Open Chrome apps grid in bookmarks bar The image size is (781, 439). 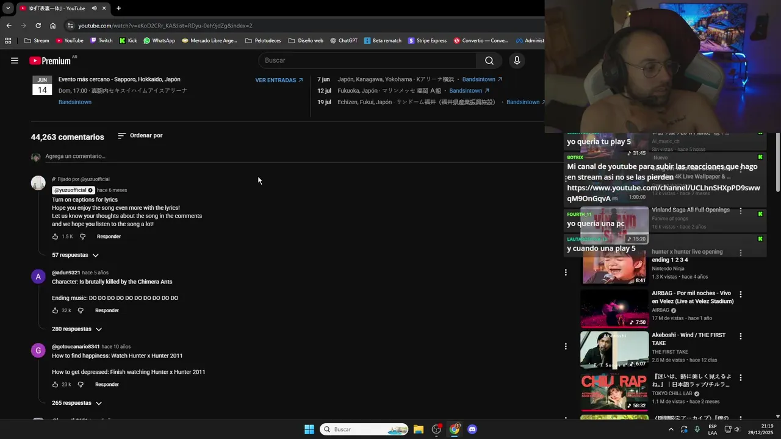pos(8,41)
